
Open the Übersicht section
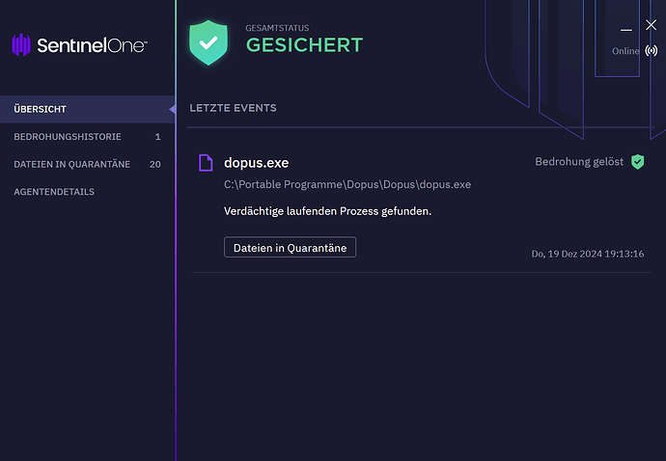[87, 109]
